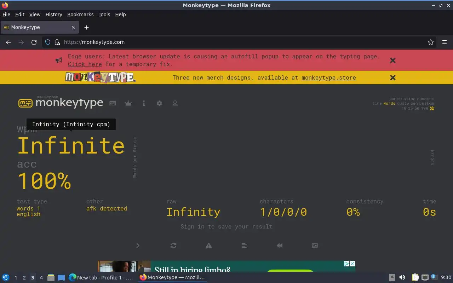The image size is (453, 283).
Task: Switch to workspace 4 in taskbar
Action: [x=41, y=278]
